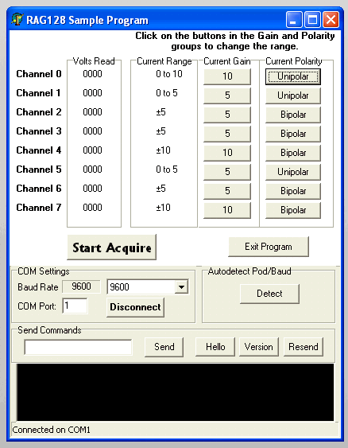Click the black terminal output area
348x448 pixels.
click(x=175, y=392)
